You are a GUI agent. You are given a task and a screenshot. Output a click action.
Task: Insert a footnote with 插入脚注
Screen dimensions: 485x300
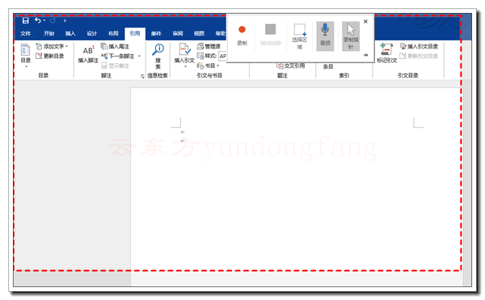(x=88, y=54)
